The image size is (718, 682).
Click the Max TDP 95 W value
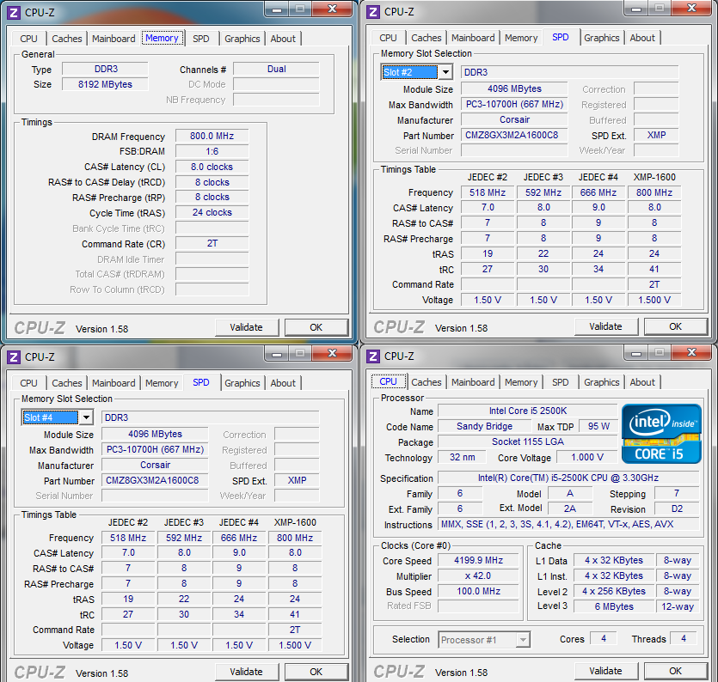(x=598, y=426)
